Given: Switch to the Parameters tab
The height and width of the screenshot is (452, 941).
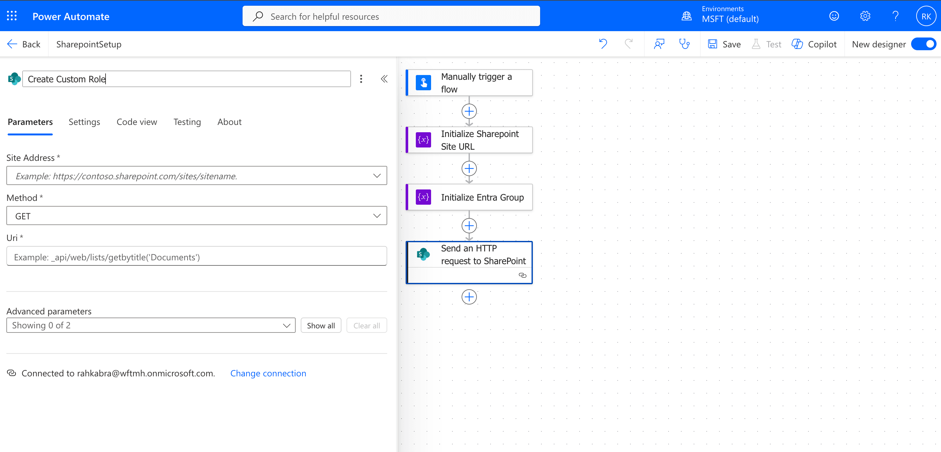Looking at the screenshot, I should click(x=30, y=122).
